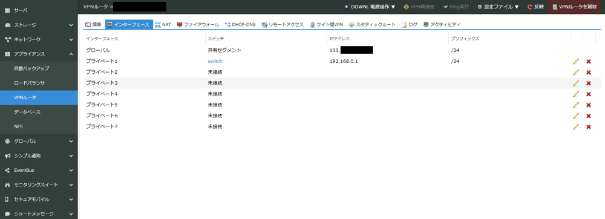Expand the ショートメッセージ sidebar menu
Viewport: 605px width, 219px height.
click(x=39, y=214)
